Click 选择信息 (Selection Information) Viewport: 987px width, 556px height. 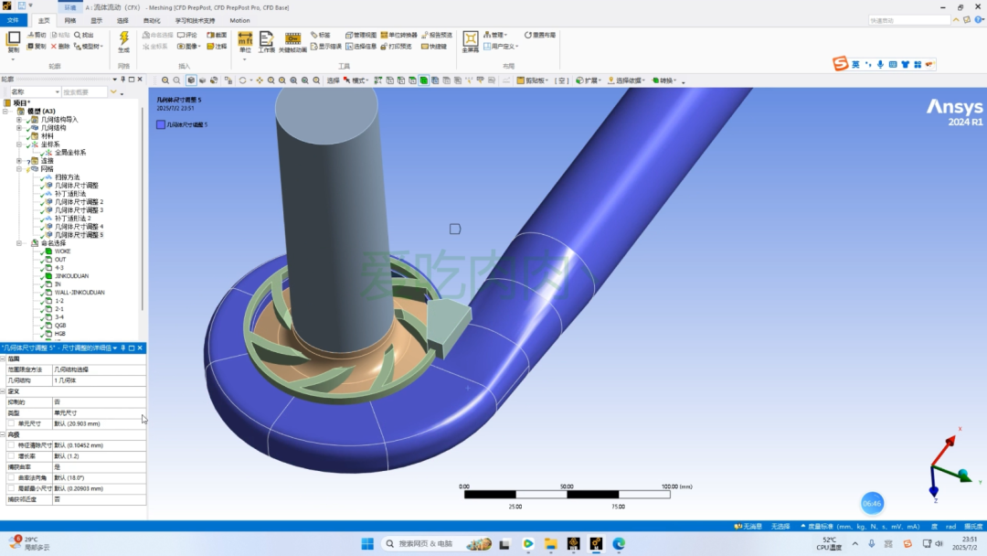(361, 47)
